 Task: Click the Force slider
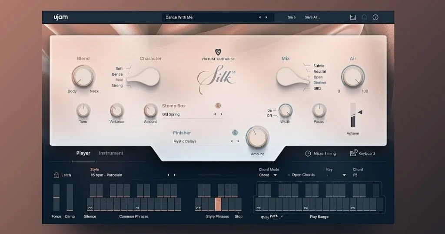click(x=56, y=197)
